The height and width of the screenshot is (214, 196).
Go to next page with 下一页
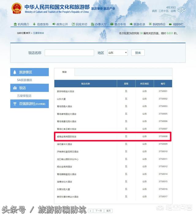coord(98,211)
